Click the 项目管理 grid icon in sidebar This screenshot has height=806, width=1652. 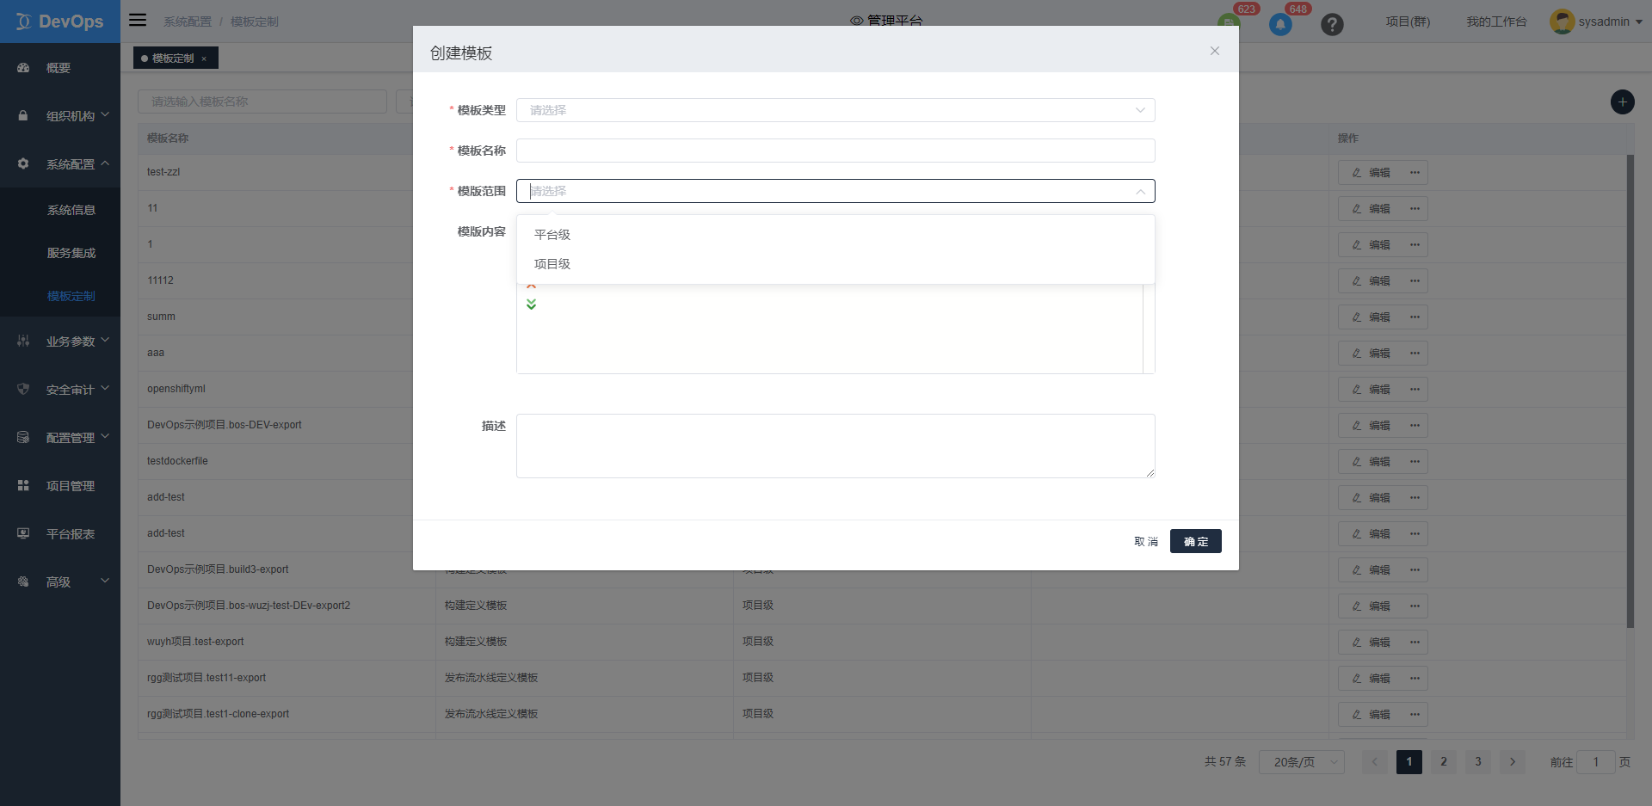click(23, 485)
